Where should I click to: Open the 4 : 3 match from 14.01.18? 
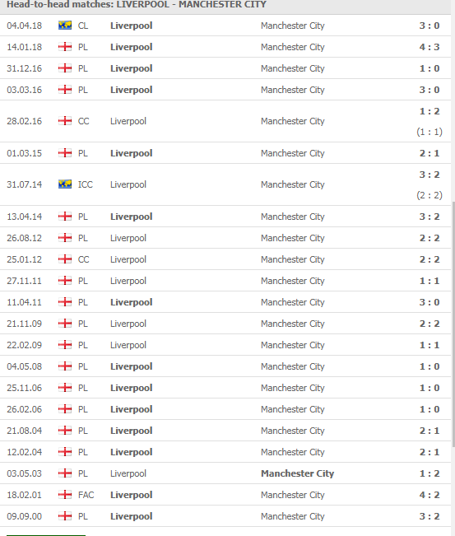pyautogui.click(x=429, y=47)
